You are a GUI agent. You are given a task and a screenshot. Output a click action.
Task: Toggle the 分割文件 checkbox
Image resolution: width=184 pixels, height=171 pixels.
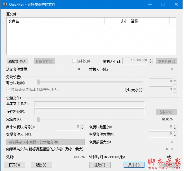(x=74, y=61)
